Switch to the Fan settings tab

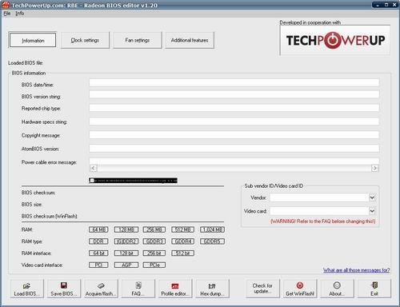click(x=138, y=40)
